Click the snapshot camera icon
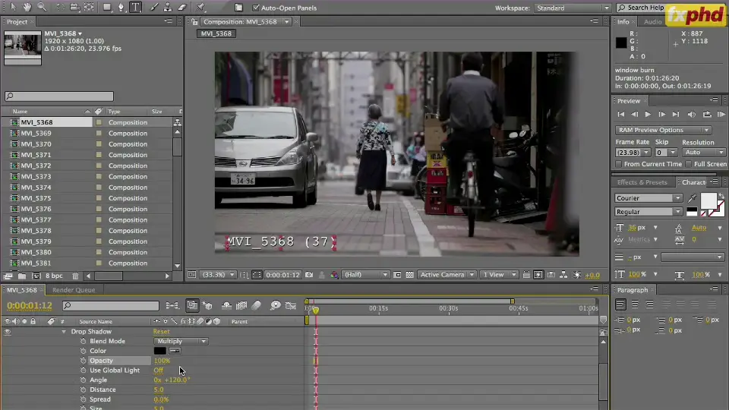729x410 pixels. pos(309,275)
